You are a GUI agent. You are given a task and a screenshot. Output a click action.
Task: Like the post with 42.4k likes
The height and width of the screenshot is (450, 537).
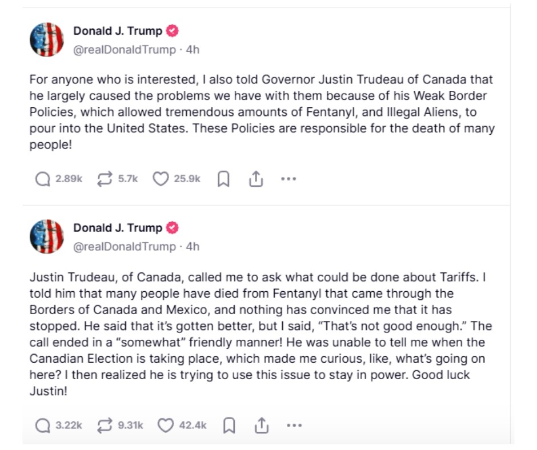(x=165, y=425)
